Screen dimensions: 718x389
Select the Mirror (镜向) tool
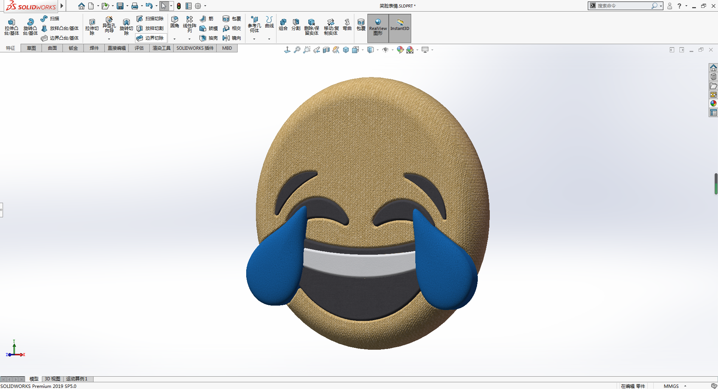232,38
